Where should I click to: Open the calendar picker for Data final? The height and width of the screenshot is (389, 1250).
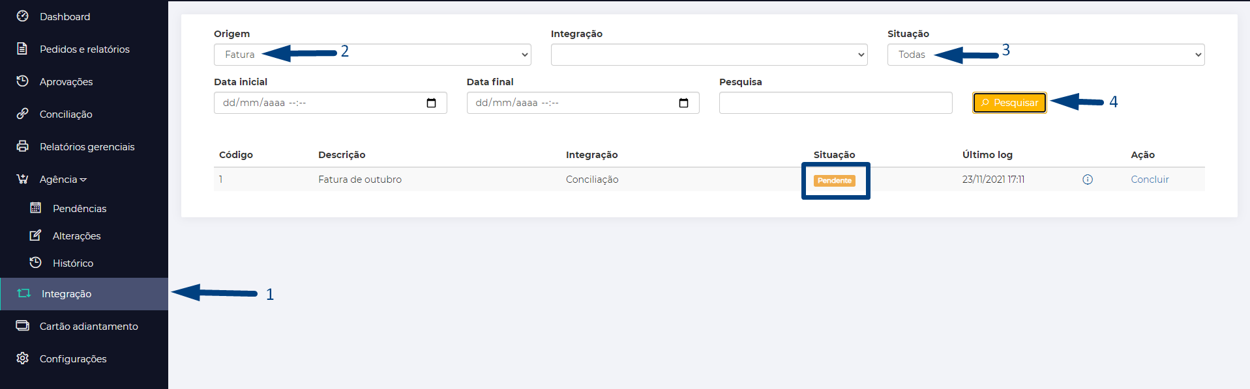point(683,103)
